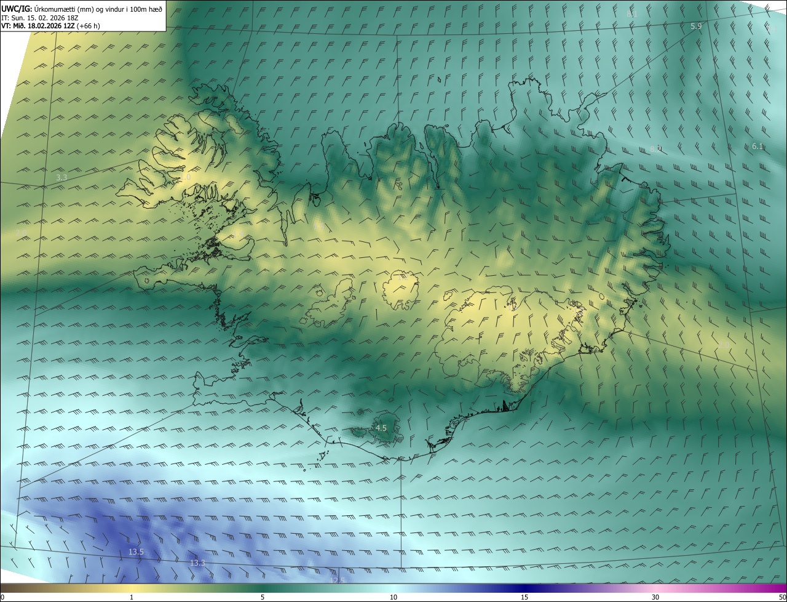
Task: Click the 'UWC/IG: Úrkomumætti (mm)' title line
Action: [82, 9]
